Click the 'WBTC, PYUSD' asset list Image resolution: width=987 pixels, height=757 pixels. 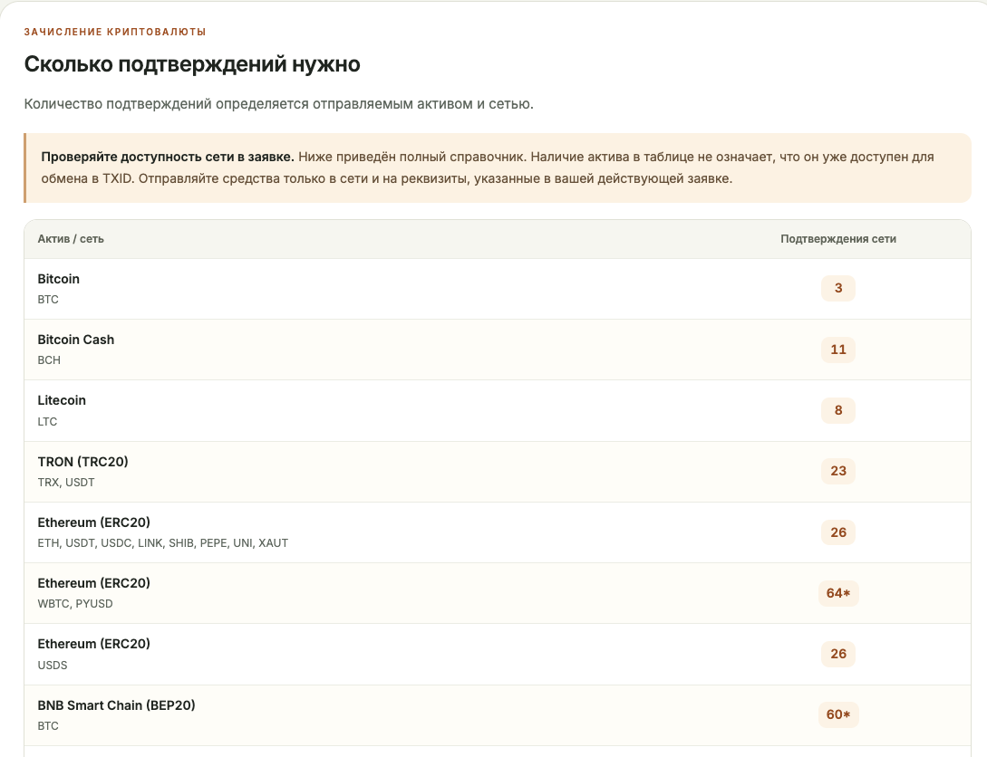[x=75, y=604]
